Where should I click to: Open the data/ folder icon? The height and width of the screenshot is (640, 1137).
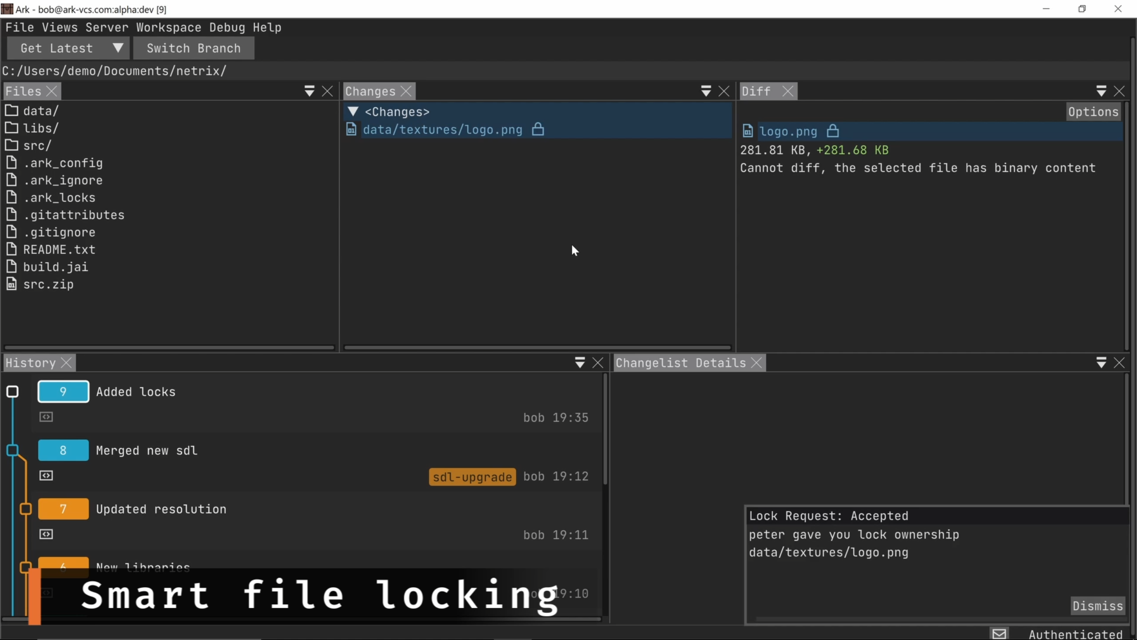(12, 110)
